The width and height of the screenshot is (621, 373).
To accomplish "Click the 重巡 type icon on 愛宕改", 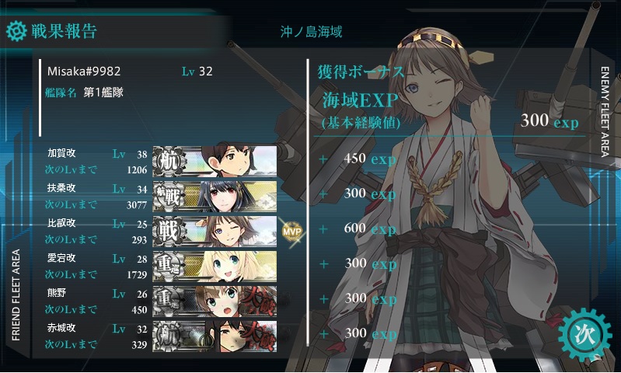I will point(169,266).
